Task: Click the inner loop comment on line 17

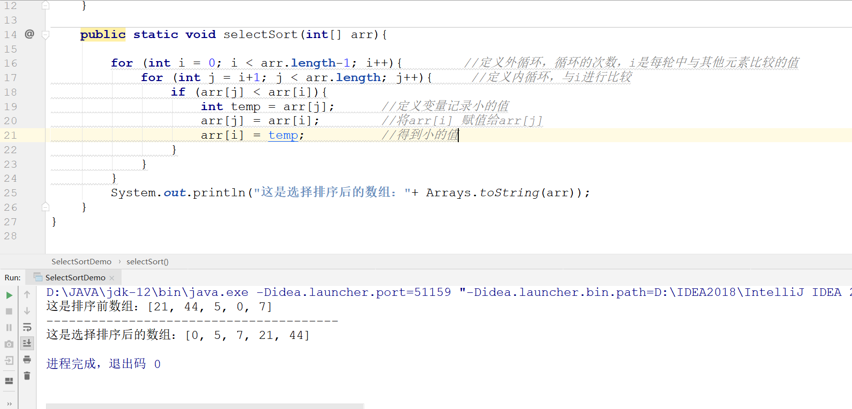Action: (551, 77)
